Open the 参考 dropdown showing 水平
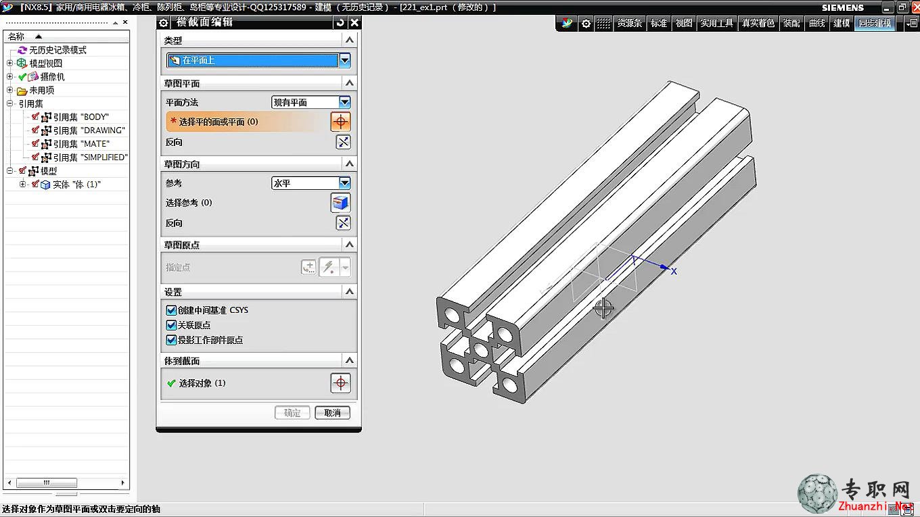Screen dimensions: 920x517 pos(311,183)
